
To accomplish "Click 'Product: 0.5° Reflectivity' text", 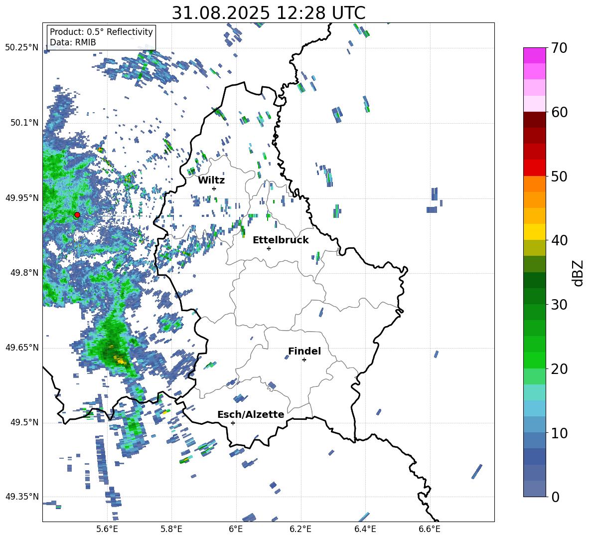I will coord(101,32).
